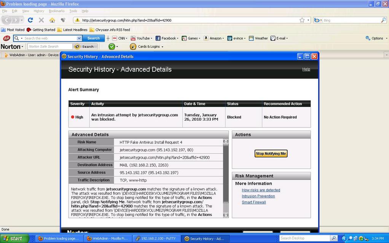Open the Weather toolbar shortcut

258,38
